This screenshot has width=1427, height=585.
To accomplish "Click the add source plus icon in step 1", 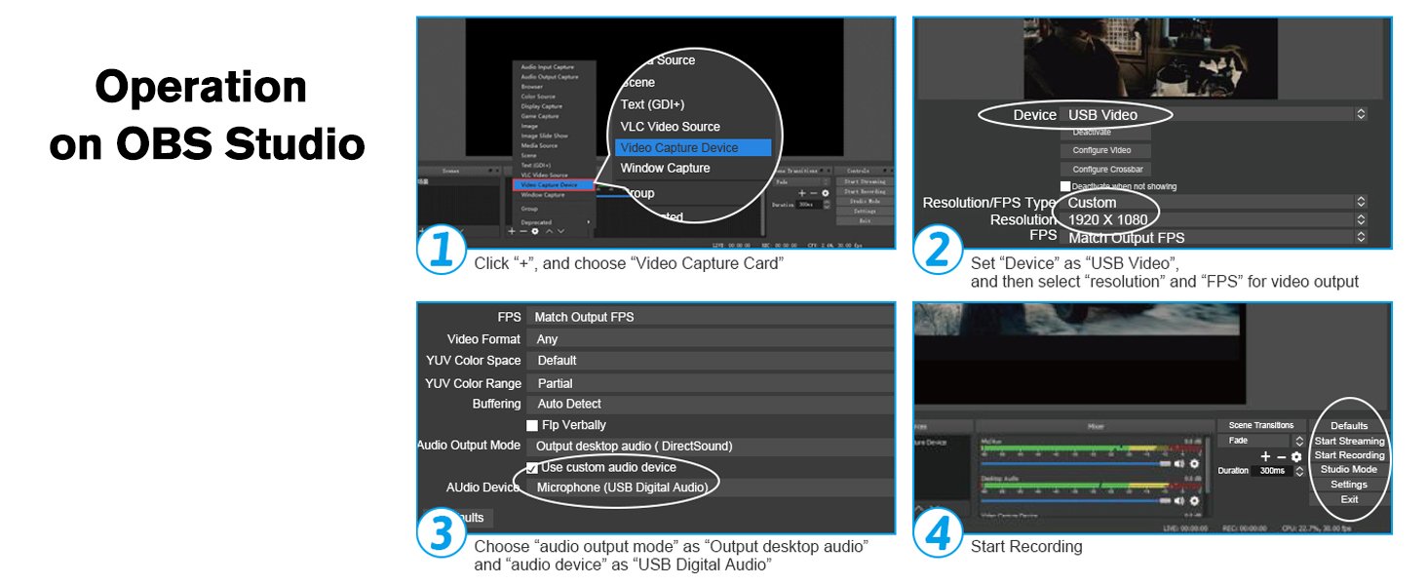I will pos(511,231).
